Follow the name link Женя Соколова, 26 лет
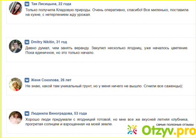This screenshot has width=196, height=138. click(51, 80)
